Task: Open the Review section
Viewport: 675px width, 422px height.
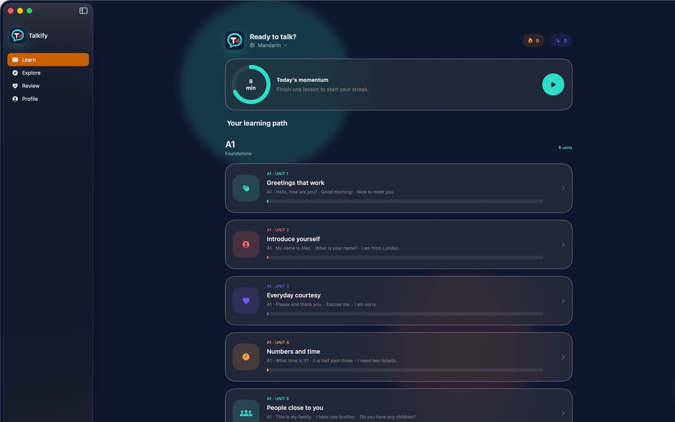Action: (48, 86)
